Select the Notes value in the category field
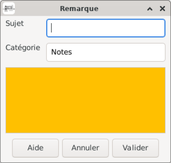This screenshot has height=163, width=171. click(x=62, y=52)
